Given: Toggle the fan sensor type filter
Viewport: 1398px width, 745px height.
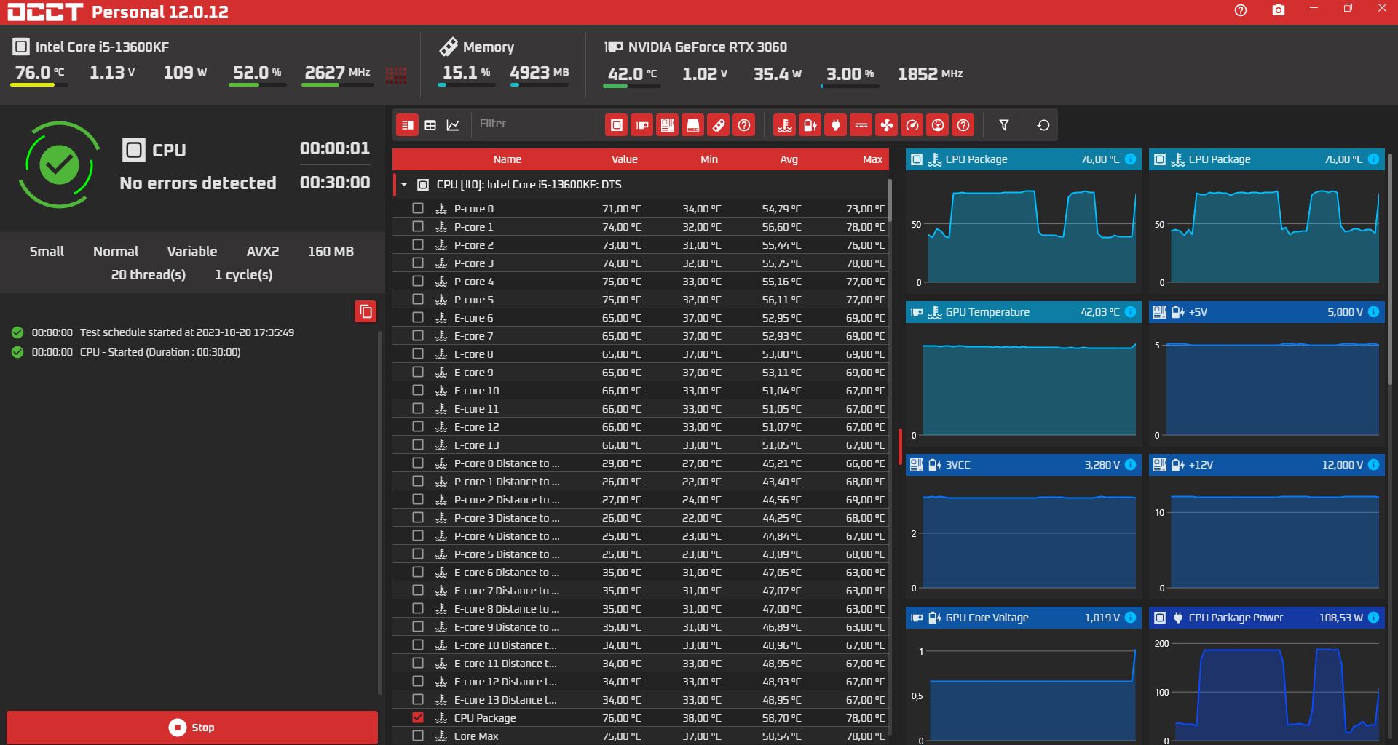Looking at the screenshot, I should 887,125.
